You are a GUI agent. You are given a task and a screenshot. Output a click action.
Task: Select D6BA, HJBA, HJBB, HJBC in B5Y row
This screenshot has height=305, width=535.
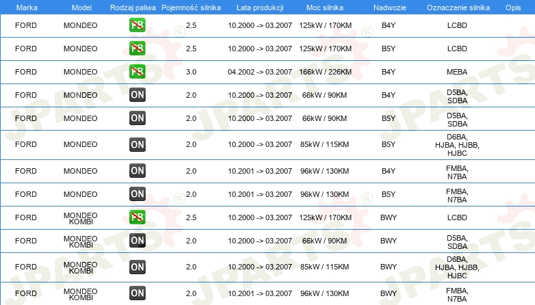coord(457,145)
